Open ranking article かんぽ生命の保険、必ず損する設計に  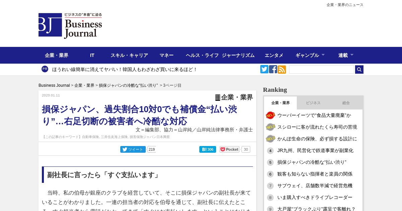(x=317, y=139)
